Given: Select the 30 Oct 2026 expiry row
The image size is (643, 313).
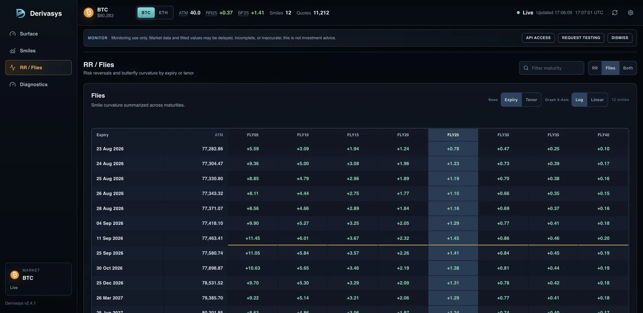Looking at the screenshot, I should pyautogui.click(x=360, y=268).
